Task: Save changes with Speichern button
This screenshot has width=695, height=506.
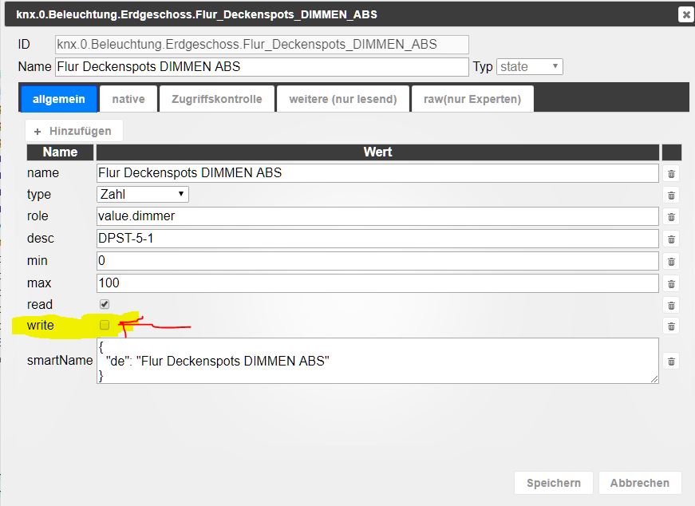Action: click(x=554, y=483)
